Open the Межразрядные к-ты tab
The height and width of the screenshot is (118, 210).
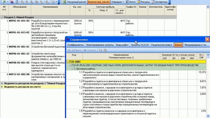coord(195,45)
